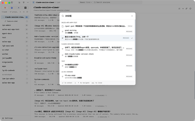Viewport: 195px width, 121px height.
Task: Select the sales-app project
Action: click(x=15, y=42)
